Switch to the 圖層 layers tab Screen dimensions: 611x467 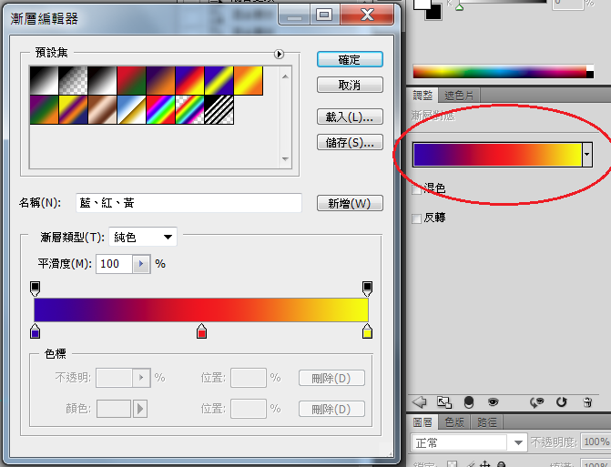423,422
